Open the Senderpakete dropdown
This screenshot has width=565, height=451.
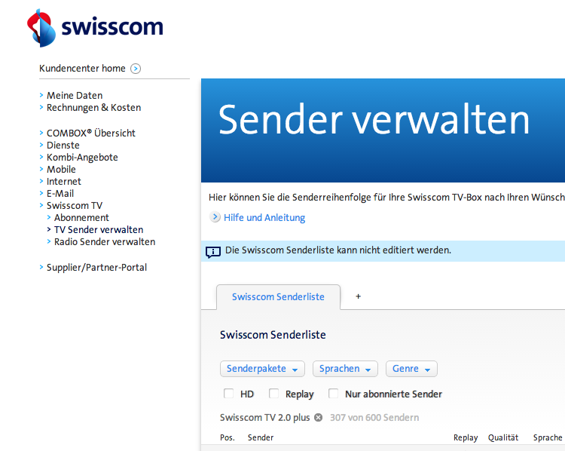[x=262, y=369]
